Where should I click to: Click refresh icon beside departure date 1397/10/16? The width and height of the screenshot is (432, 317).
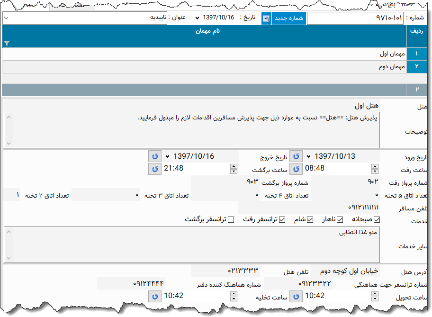click(x=155, y=156)
